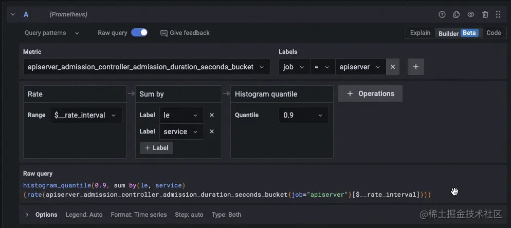
Task: Duplicate query A with copy icon
Action: (x=457, y=14)
